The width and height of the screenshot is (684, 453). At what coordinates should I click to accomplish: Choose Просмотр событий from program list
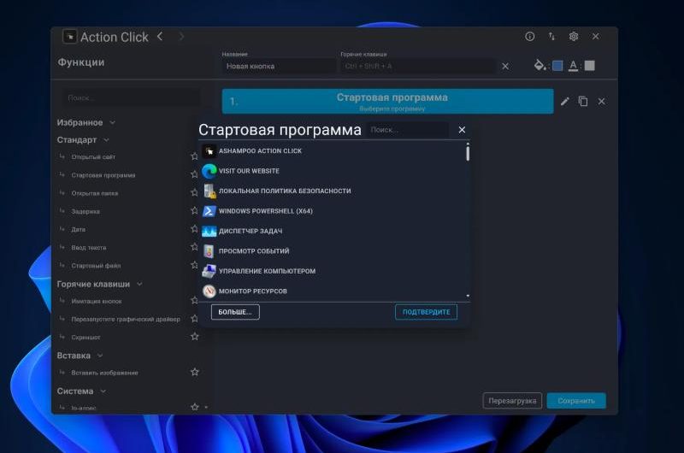pos(332,251)
